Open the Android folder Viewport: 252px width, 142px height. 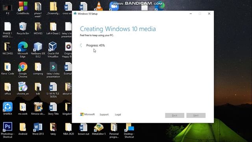[x=23, y=129]
